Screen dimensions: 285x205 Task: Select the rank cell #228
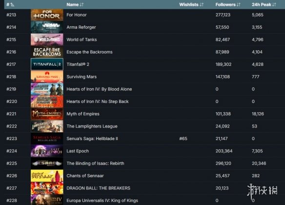tap(12, 201)
